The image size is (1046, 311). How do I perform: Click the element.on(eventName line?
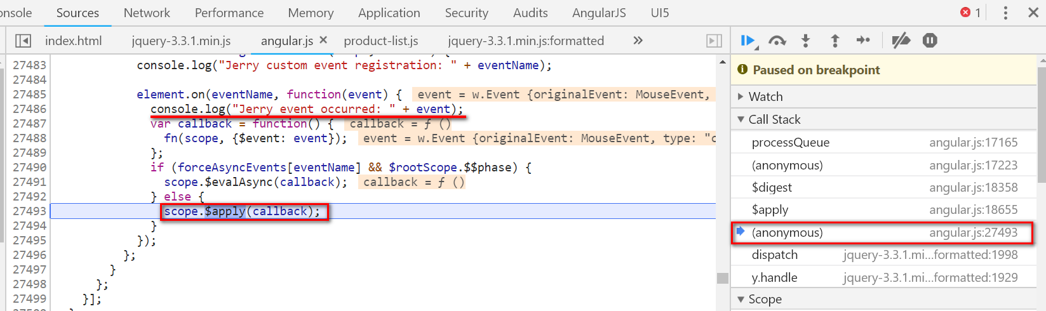tap(269, 95)
